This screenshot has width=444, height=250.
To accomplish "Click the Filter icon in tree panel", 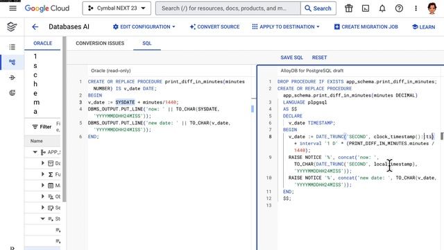I will tap(35, 126).
